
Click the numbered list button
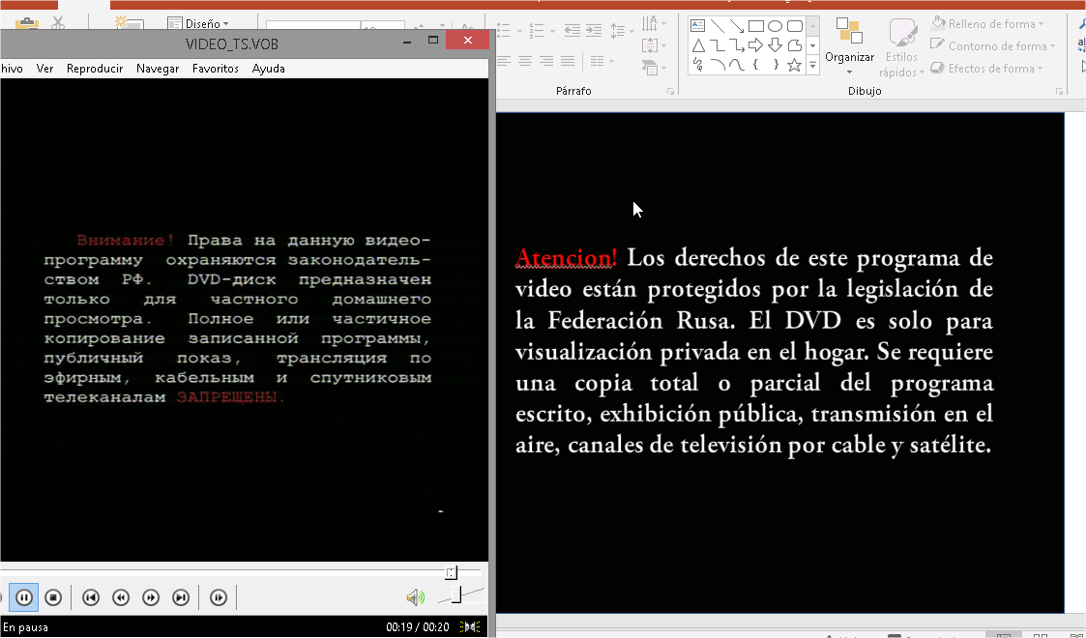(x=537, y=31)
